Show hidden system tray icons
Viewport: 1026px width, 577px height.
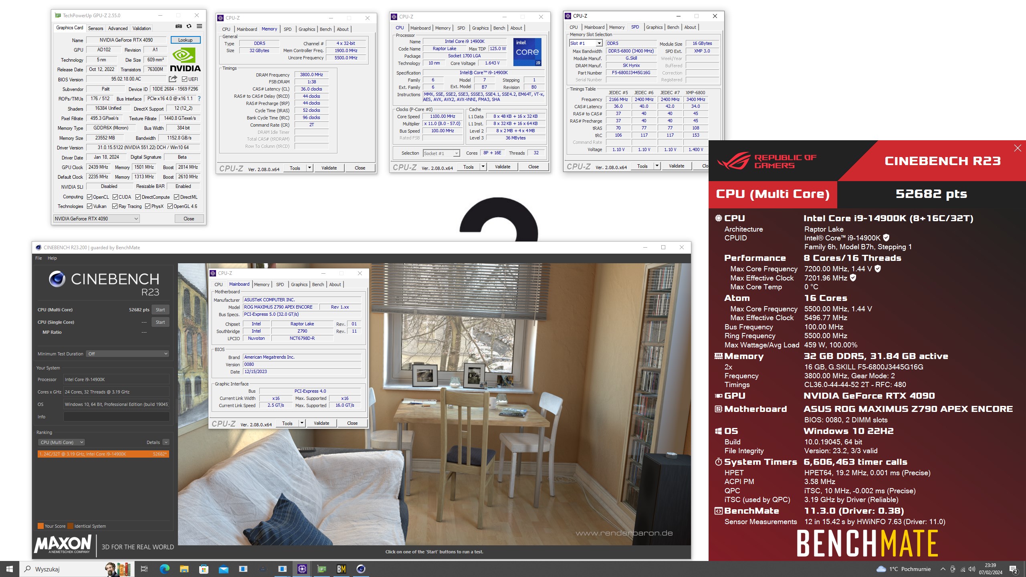click(x=943, y=569)
